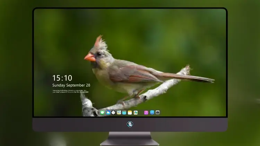Launch the clapperboard video editor dock icon
This screenshot has height=146, width=260.
click(124, 112)
